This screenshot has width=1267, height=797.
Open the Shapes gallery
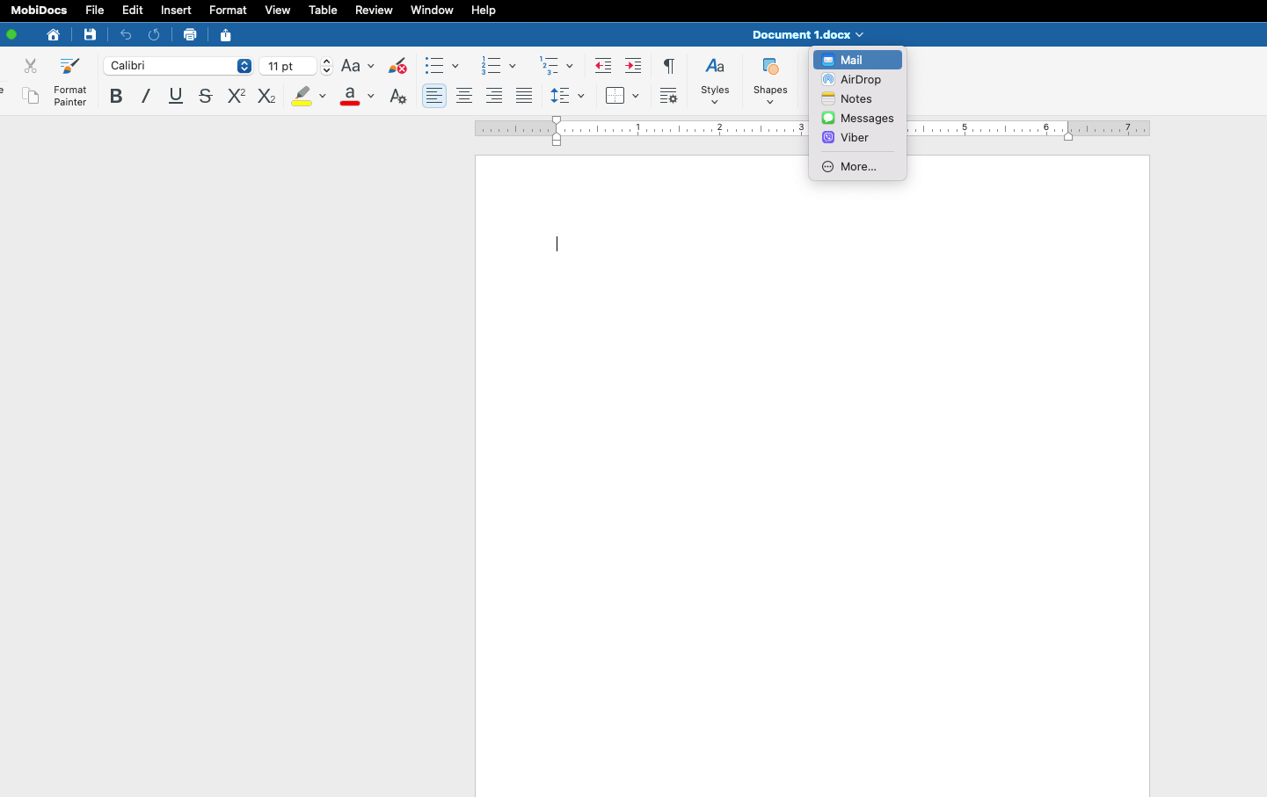tap(770, 79)
